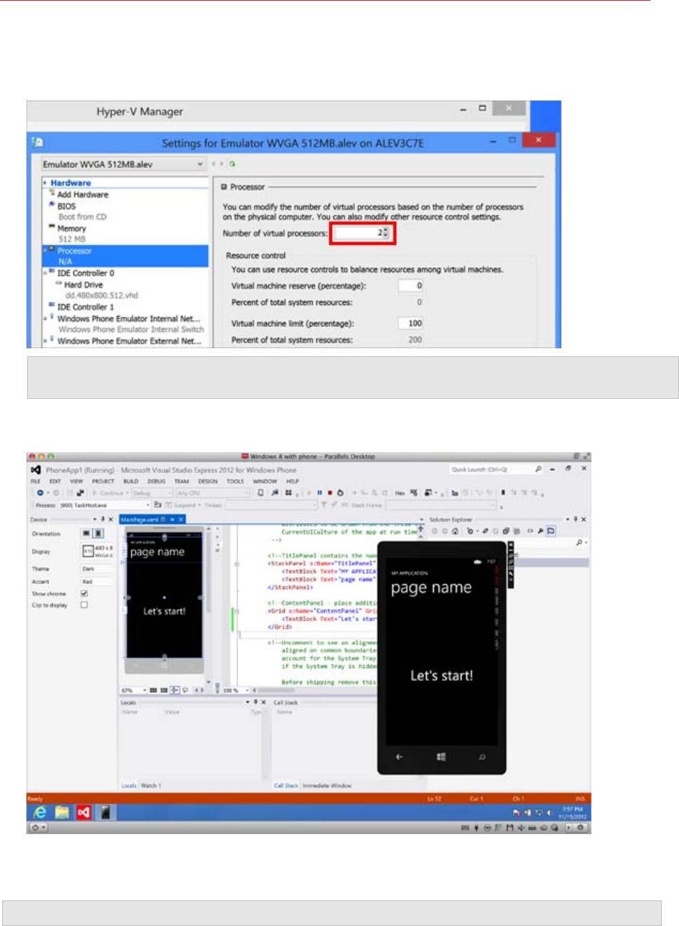Select Windows Phone Emulator External Network adapter

(129, 341)
